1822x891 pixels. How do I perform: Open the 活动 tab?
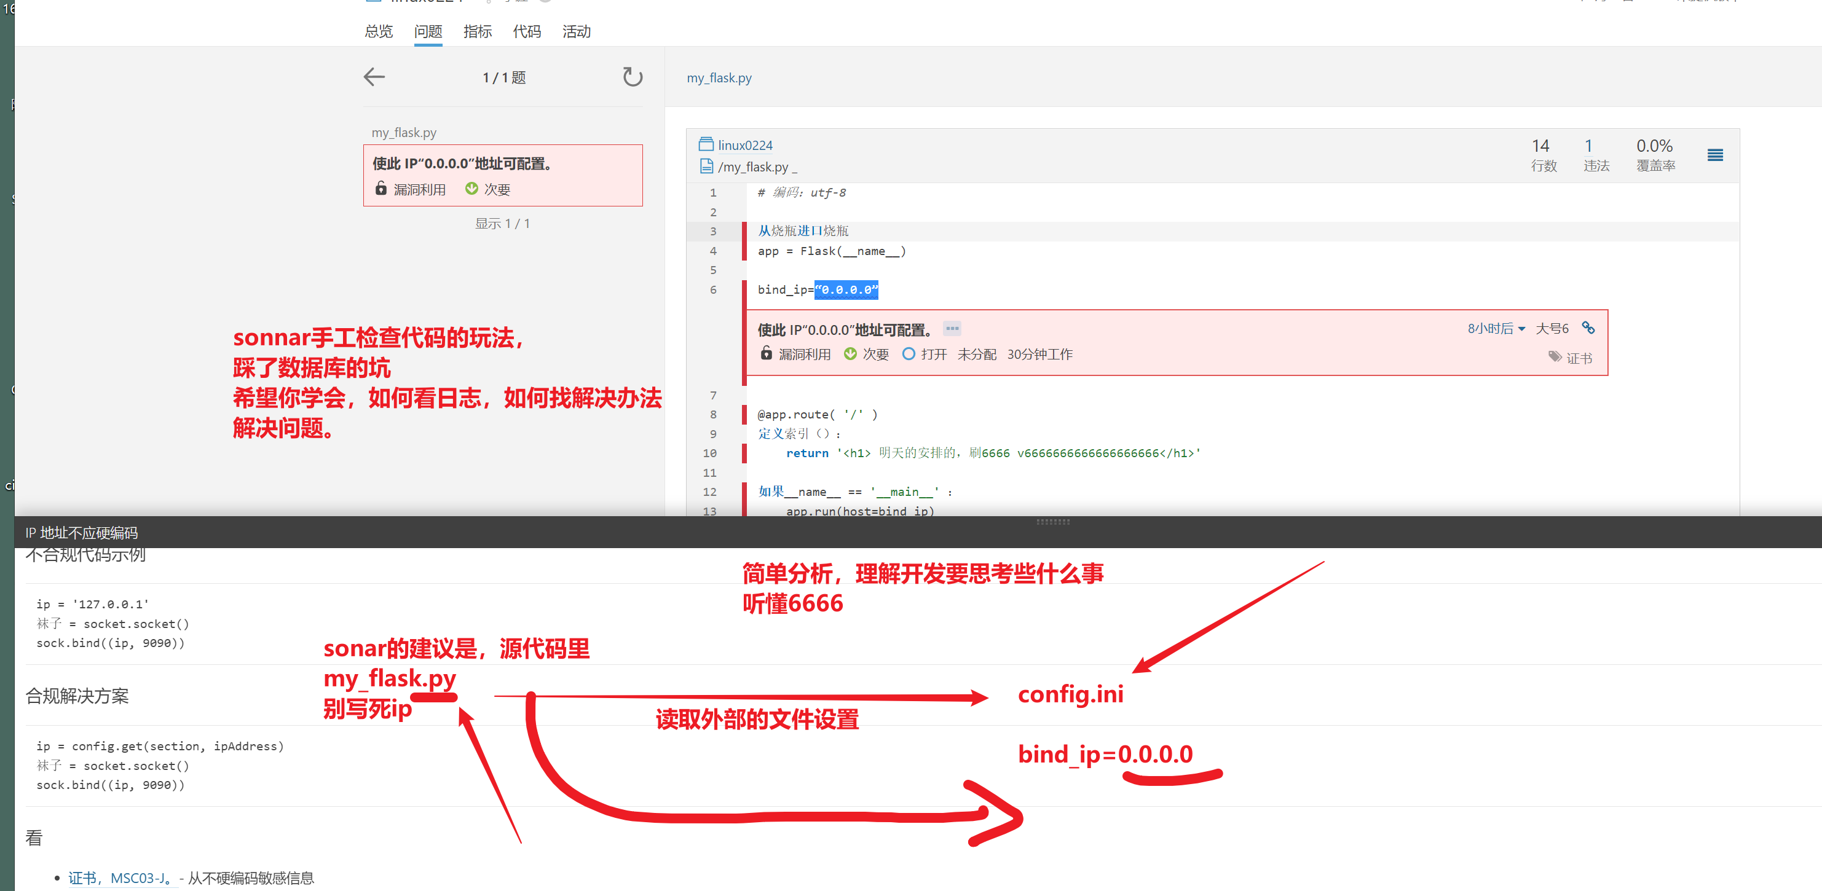point(576,31)
